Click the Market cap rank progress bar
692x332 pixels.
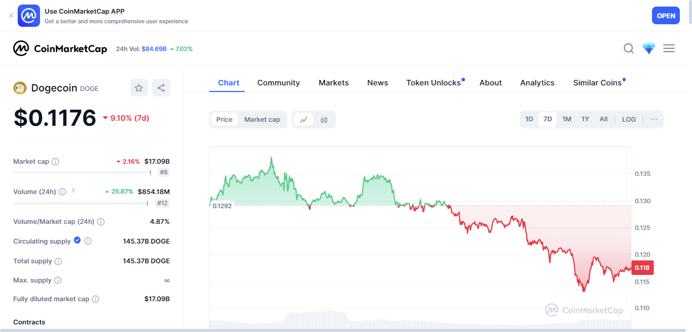pyautogui.click(x=82, y=172)
